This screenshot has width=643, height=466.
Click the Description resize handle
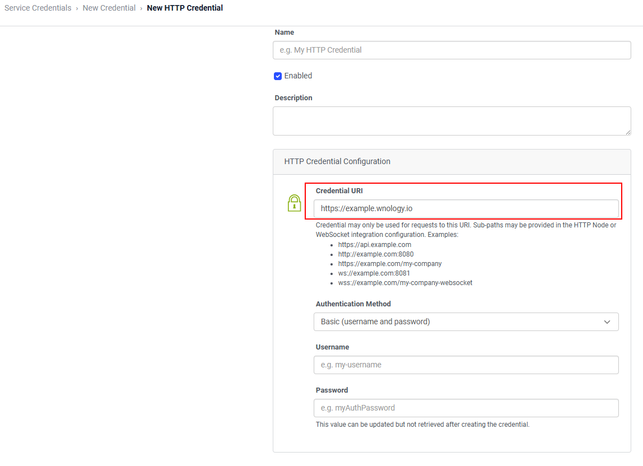[x=628, y=132]
